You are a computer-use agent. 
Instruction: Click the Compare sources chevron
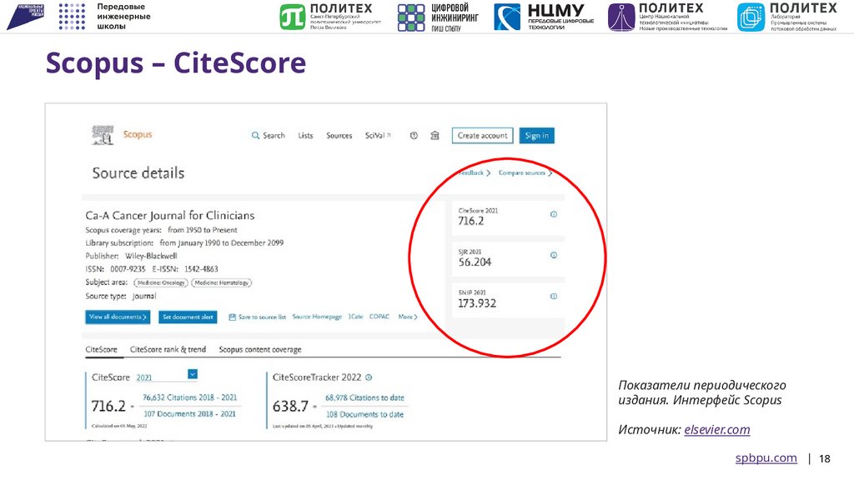[550, 172]
